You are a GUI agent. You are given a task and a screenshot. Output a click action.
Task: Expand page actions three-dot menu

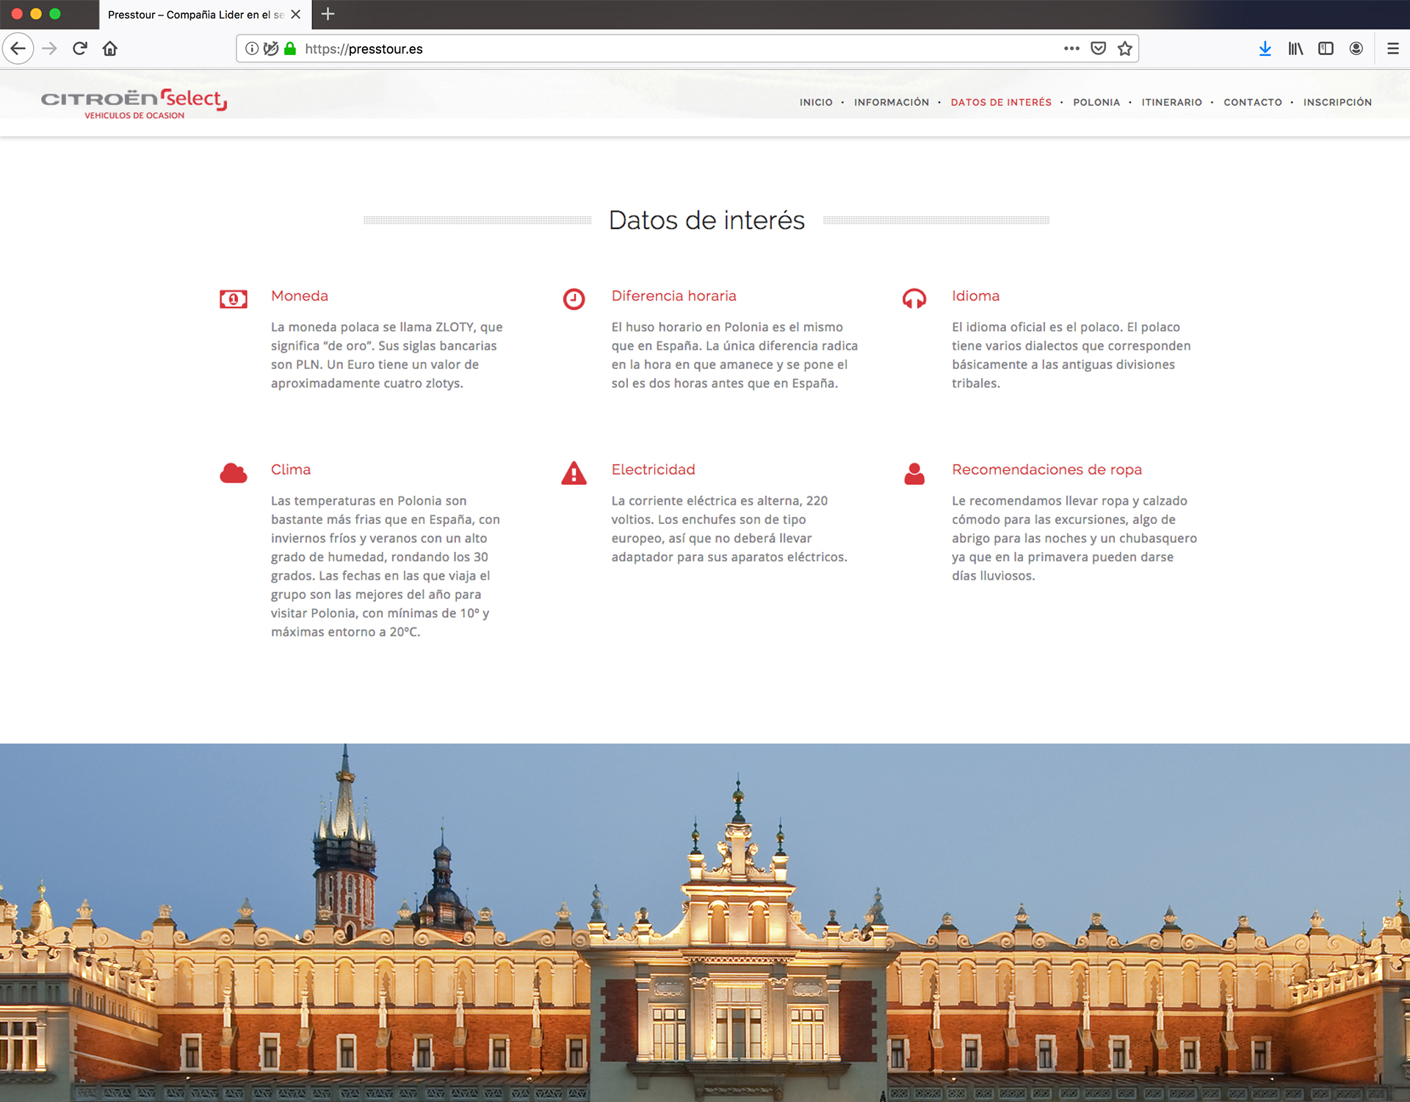point(1071,48)
